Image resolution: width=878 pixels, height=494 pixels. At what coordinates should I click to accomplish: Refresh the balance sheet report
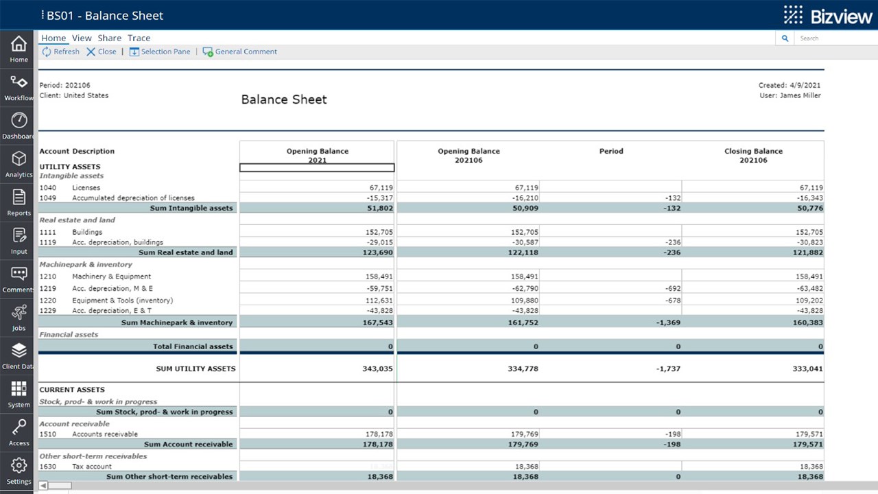click(60, 51)
